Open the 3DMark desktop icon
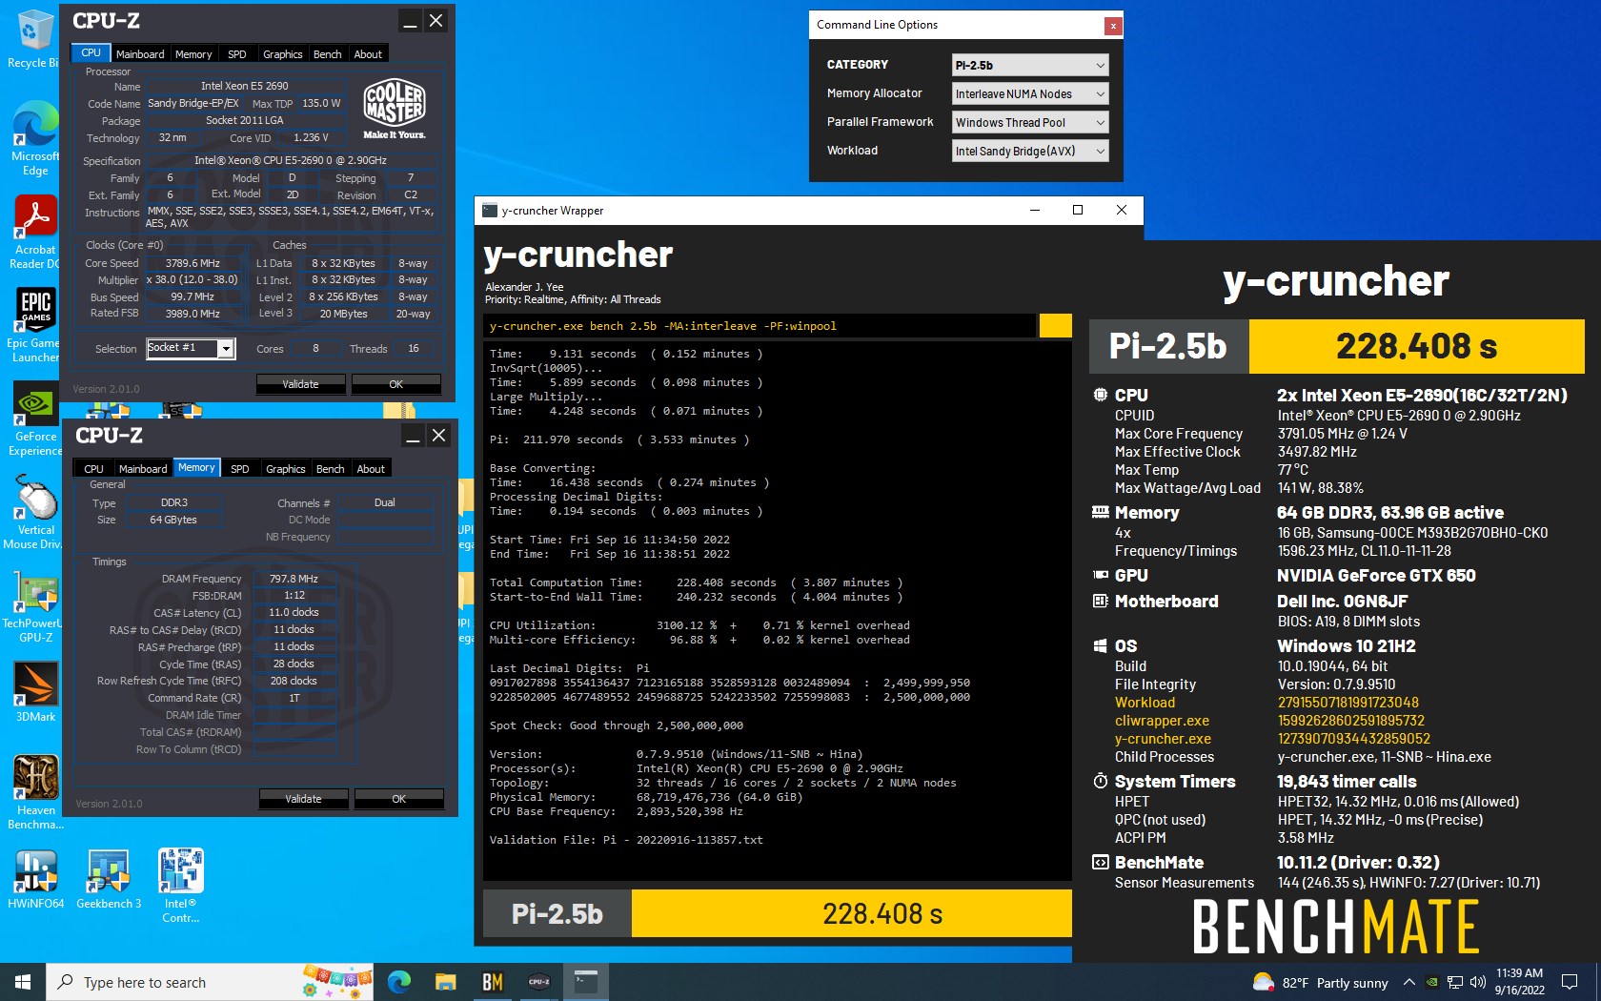 [35, 691]
